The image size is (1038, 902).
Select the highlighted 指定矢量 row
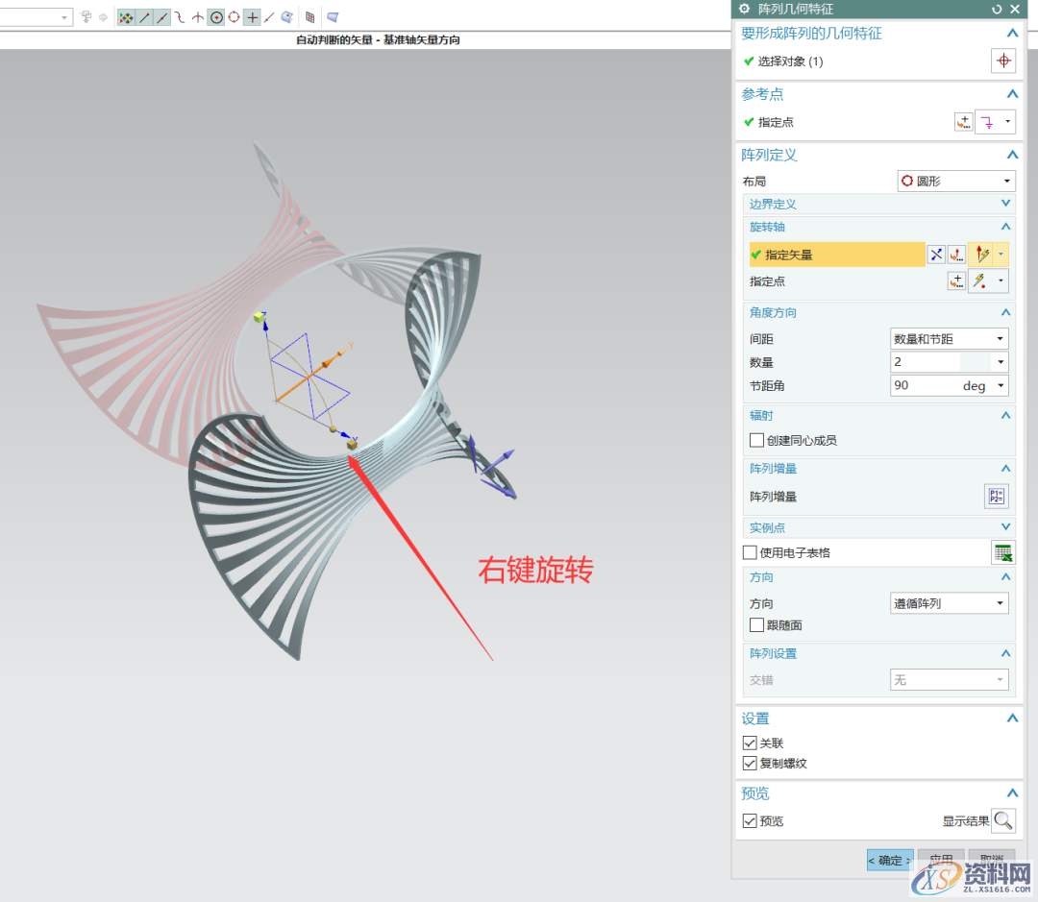pyautogui.click(x=836, y=255)
